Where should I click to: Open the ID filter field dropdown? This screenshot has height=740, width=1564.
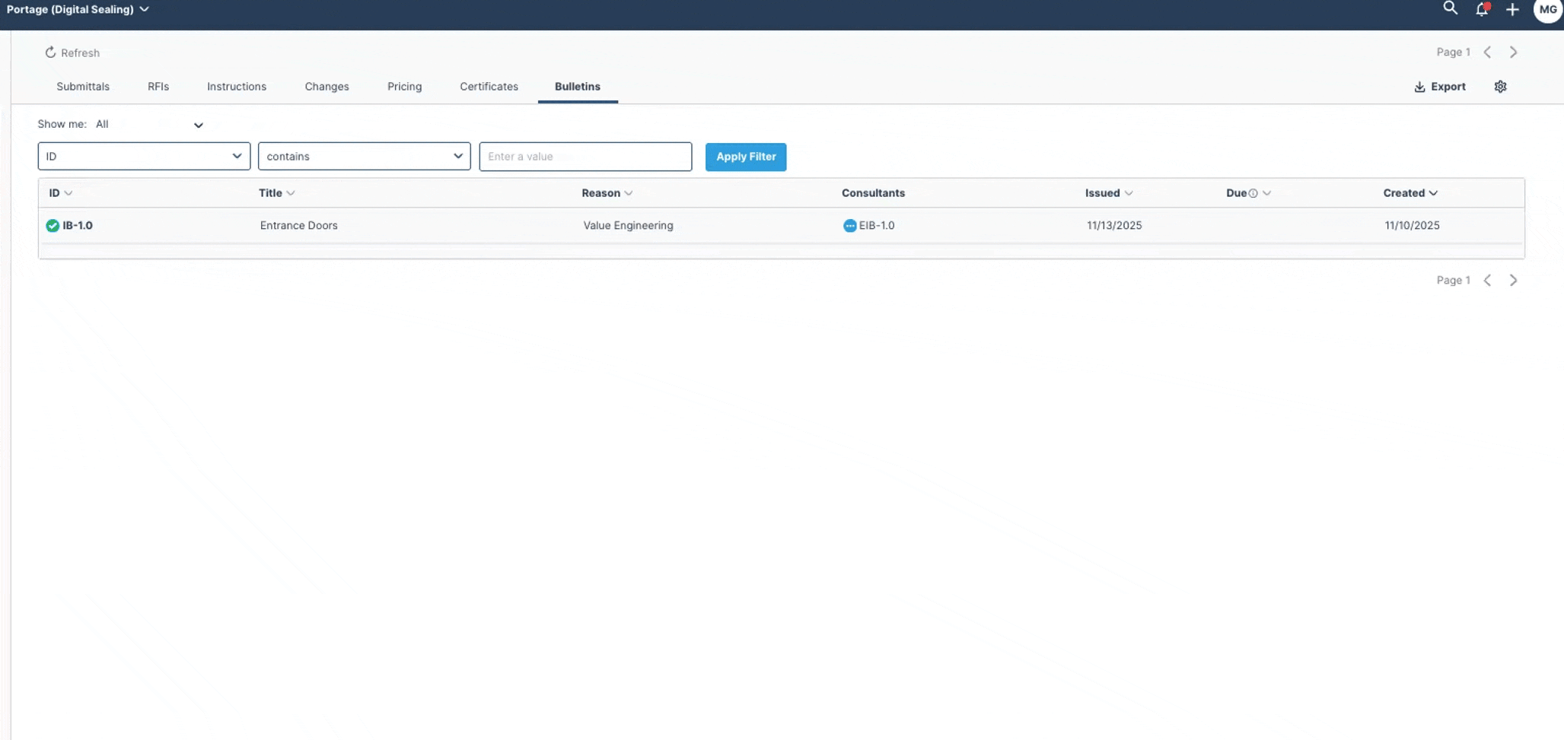tap(144, 156)
